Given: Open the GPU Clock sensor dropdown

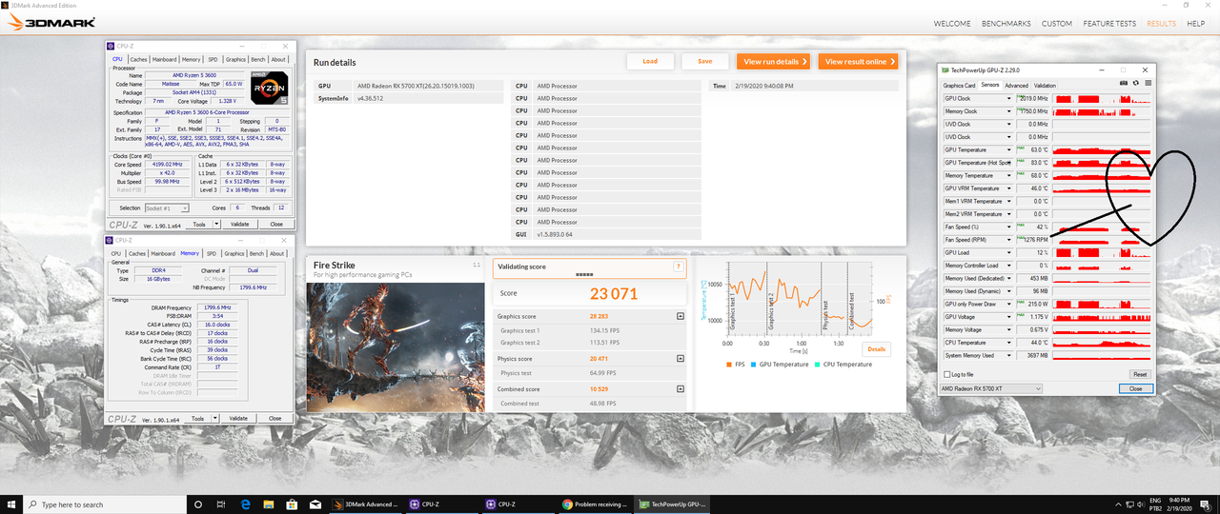Looking at the screenshot, I should click(1009, 98).
